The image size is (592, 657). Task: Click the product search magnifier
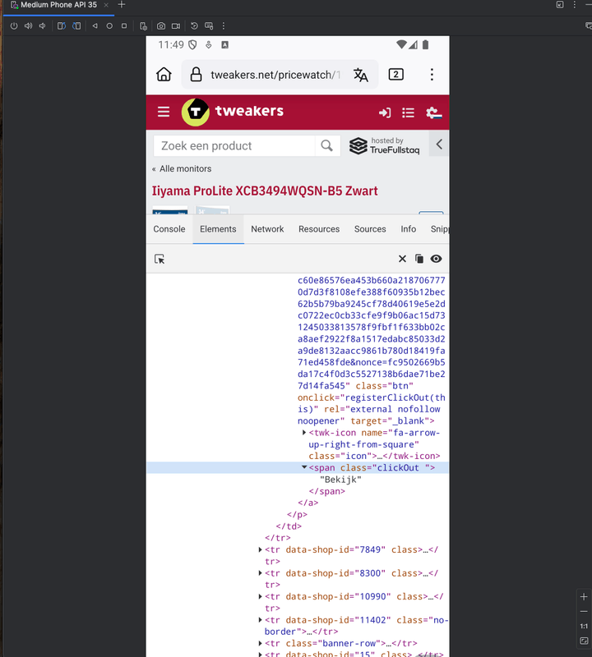tap(327, 146)
